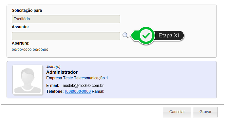Open the (00)0000-0000 phone link
Screen dimensions: 225x121
pyautogui.click(x=78, y=91)
